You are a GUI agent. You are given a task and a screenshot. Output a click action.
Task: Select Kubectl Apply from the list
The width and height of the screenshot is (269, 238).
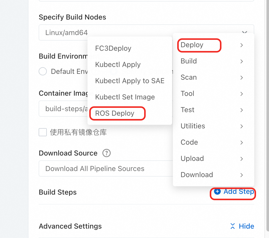click(118, 64)
